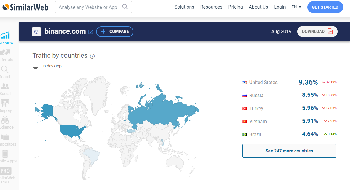Open the About Us menu

tap(259, 7)
